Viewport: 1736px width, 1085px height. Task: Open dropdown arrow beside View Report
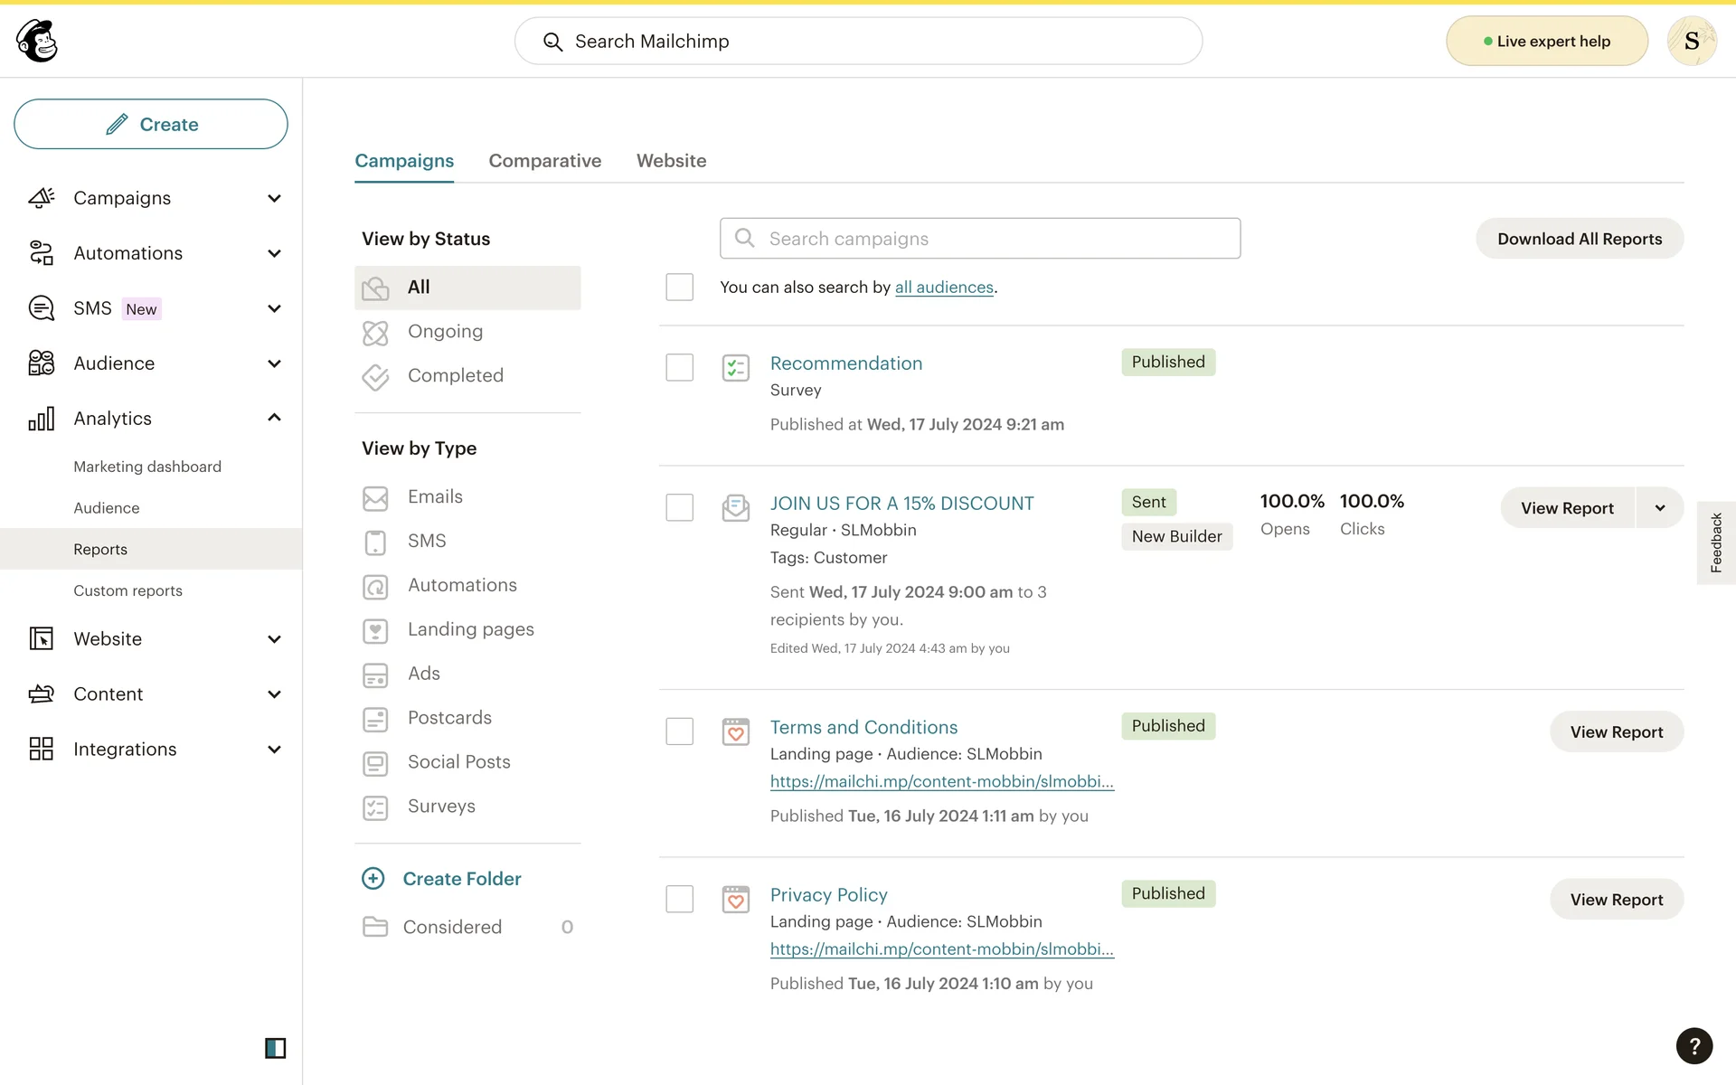pos(1660,508)
